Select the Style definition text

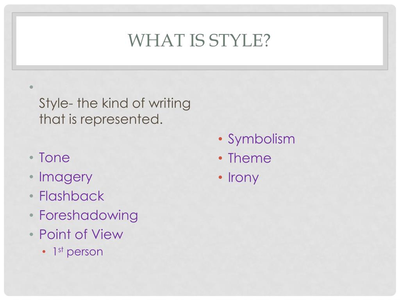tap(115, 111)
